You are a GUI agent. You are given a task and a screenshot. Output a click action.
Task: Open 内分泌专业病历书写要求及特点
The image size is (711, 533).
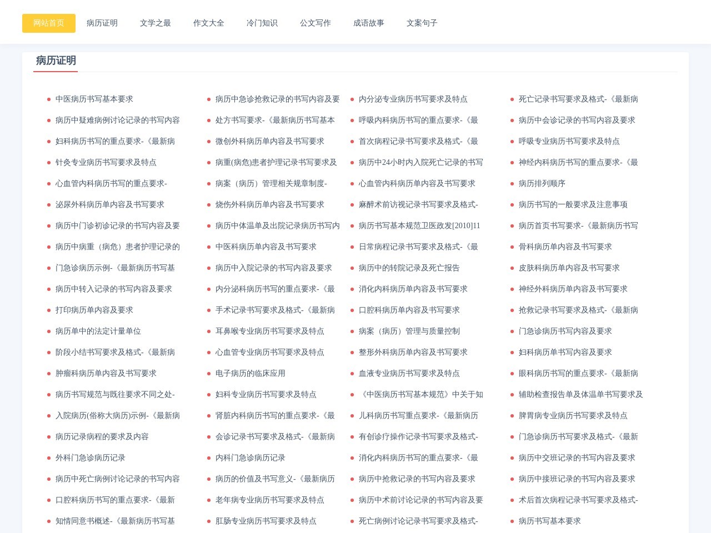pyautogui.click(x=413, y=99)
